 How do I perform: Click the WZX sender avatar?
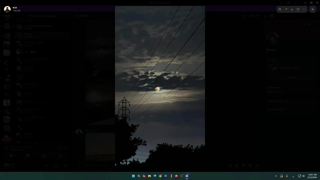(x=7, y=9)
